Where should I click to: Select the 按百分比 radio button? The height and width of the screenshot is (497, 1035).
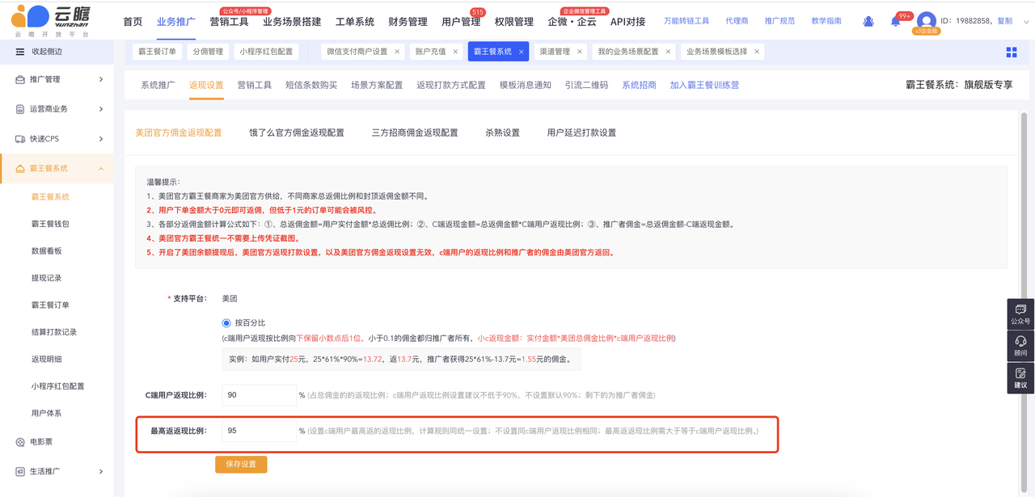pyautogui.click(x=226, y=323)
